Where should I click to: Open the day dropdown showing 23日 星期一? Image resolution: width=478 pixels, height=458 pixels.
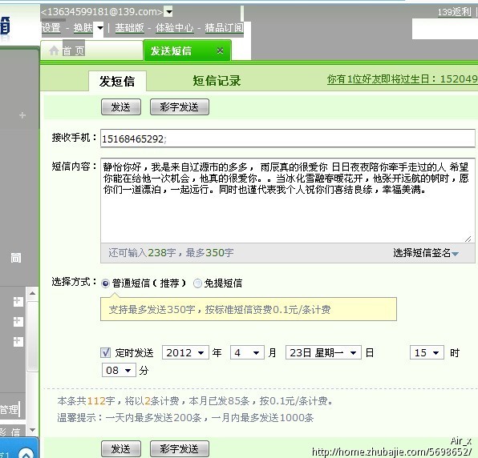[323, 352]
